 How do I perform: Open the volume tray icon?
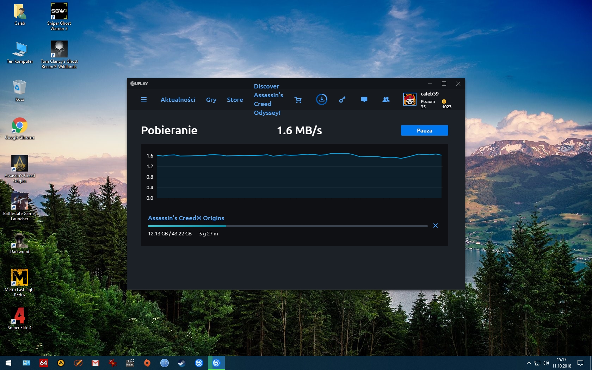pyautogui.click(x=546, y=363)
